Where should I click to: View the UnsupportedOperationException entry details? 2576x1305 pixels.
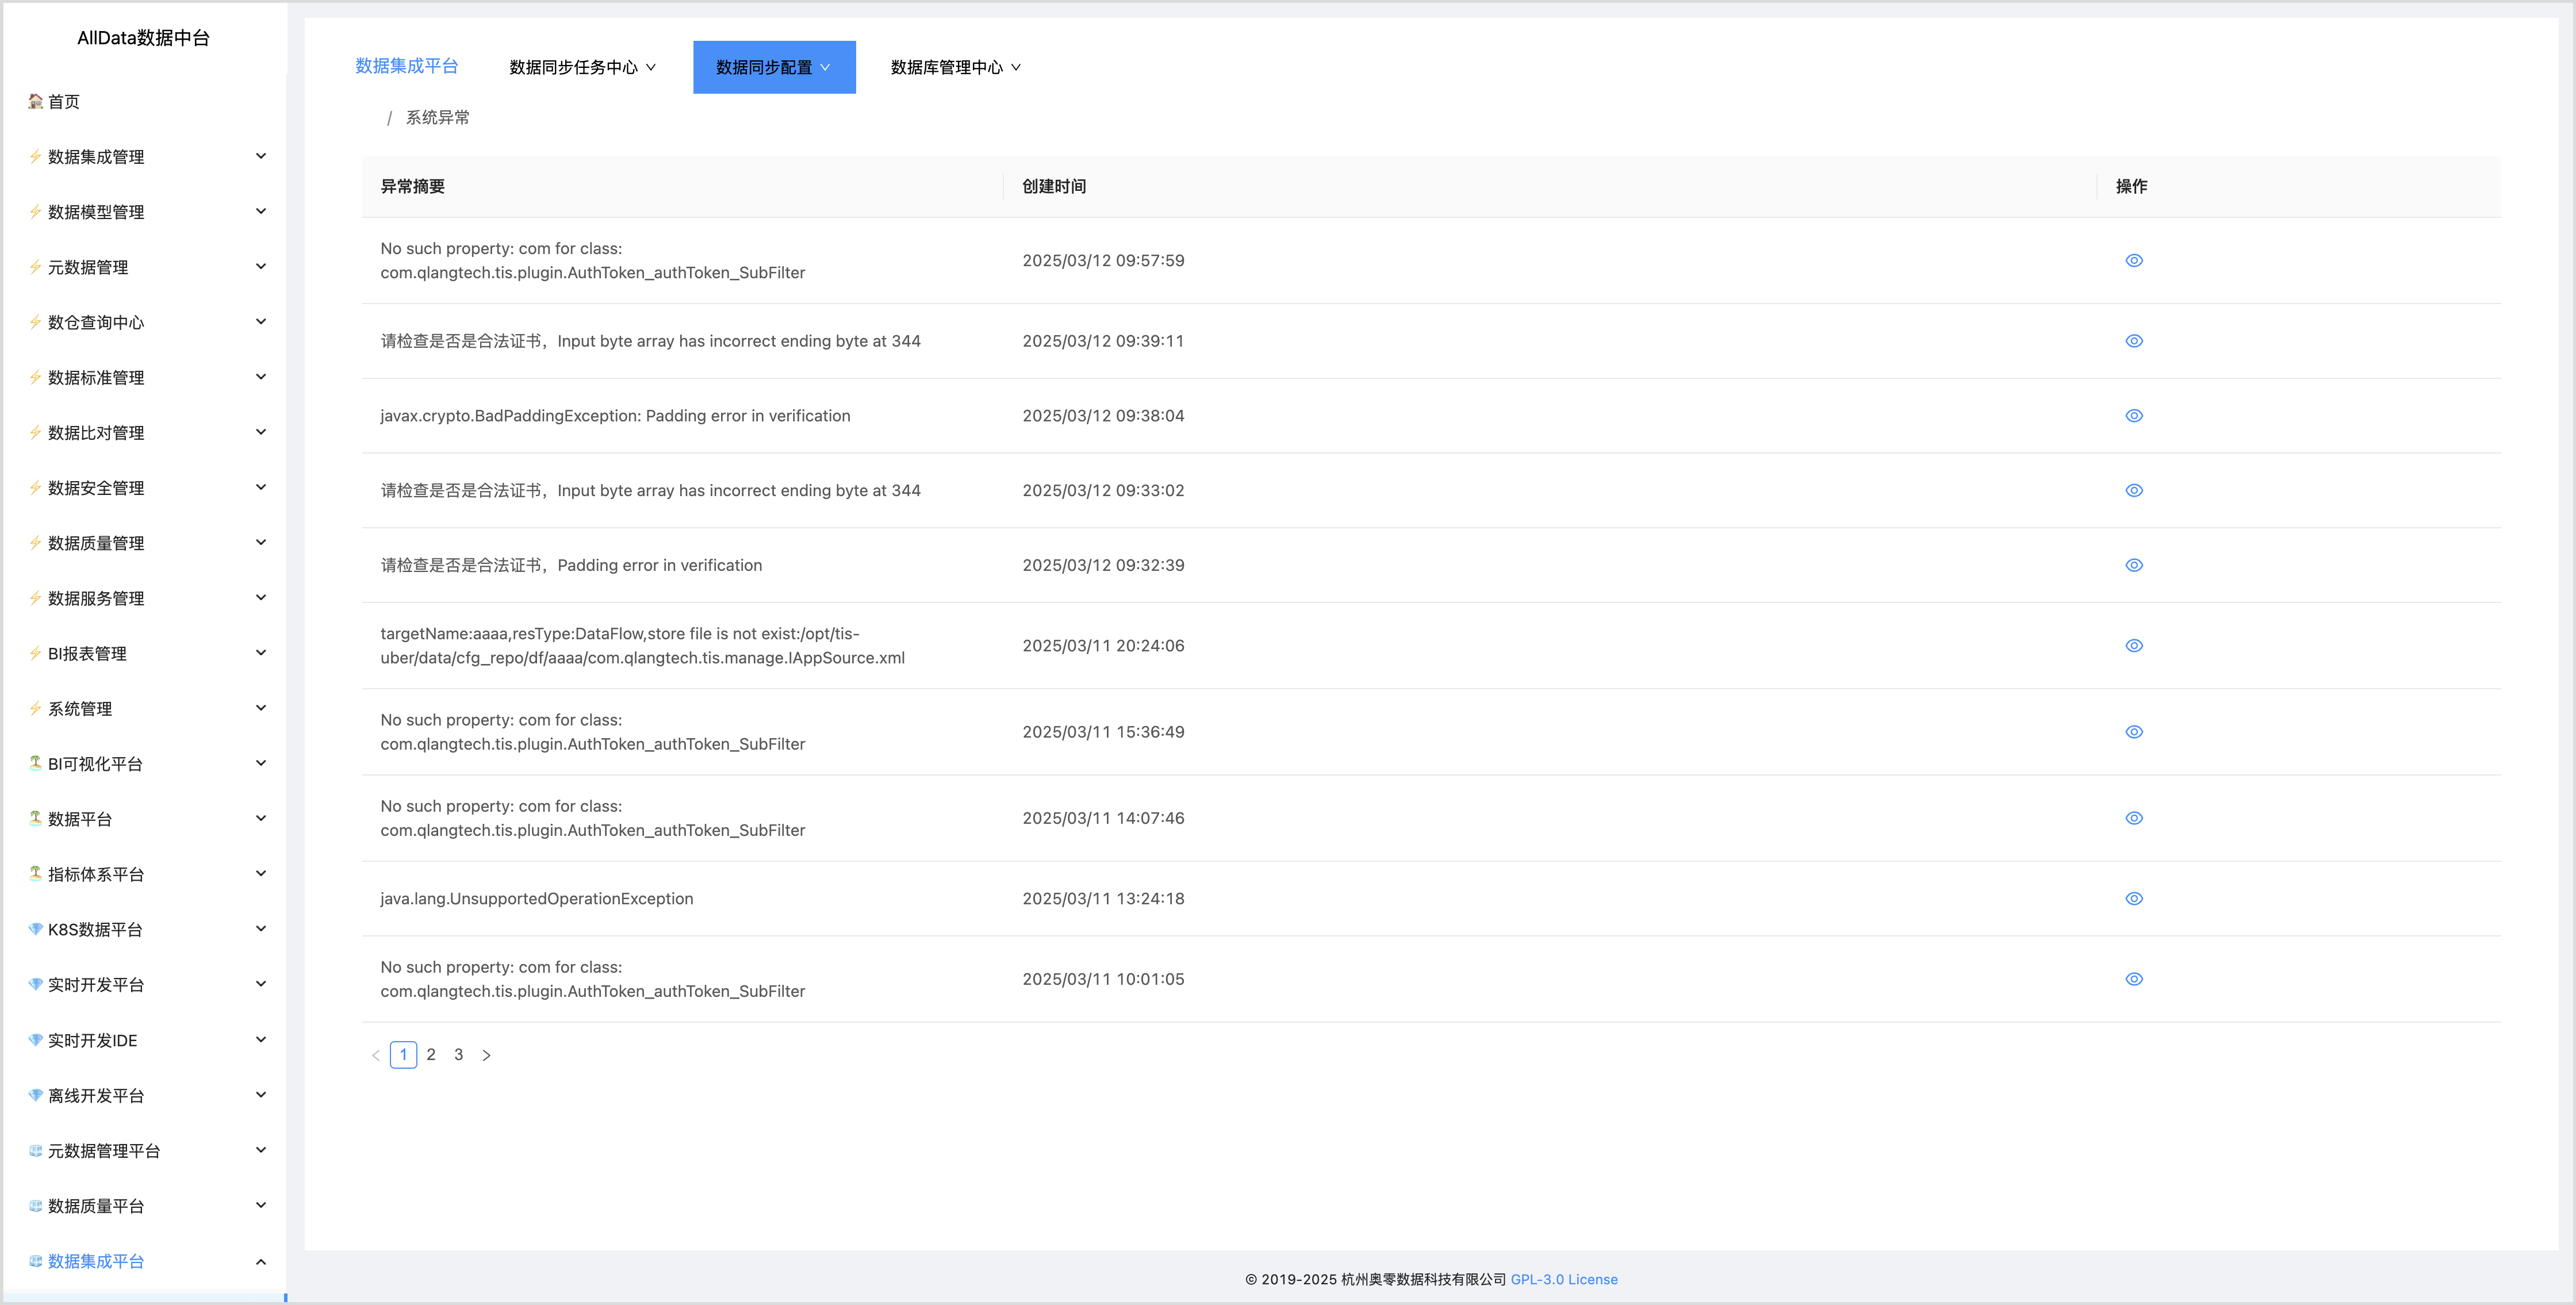[2133, 899]
